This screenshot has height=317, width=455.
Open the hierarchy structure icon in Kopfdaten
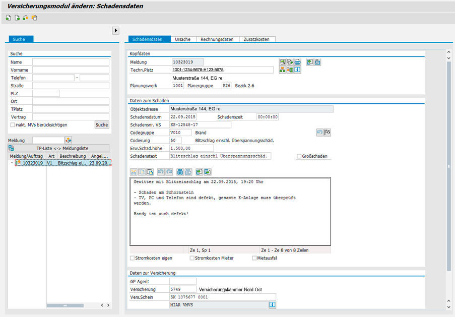(x=283, y=70)
